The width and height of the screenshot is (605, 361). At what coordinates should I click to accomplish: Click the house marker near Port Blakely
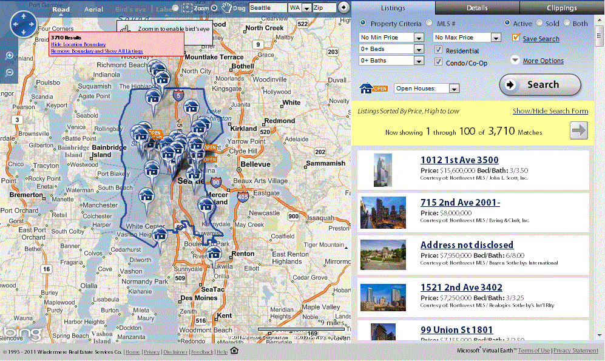[x=152, y=171]
